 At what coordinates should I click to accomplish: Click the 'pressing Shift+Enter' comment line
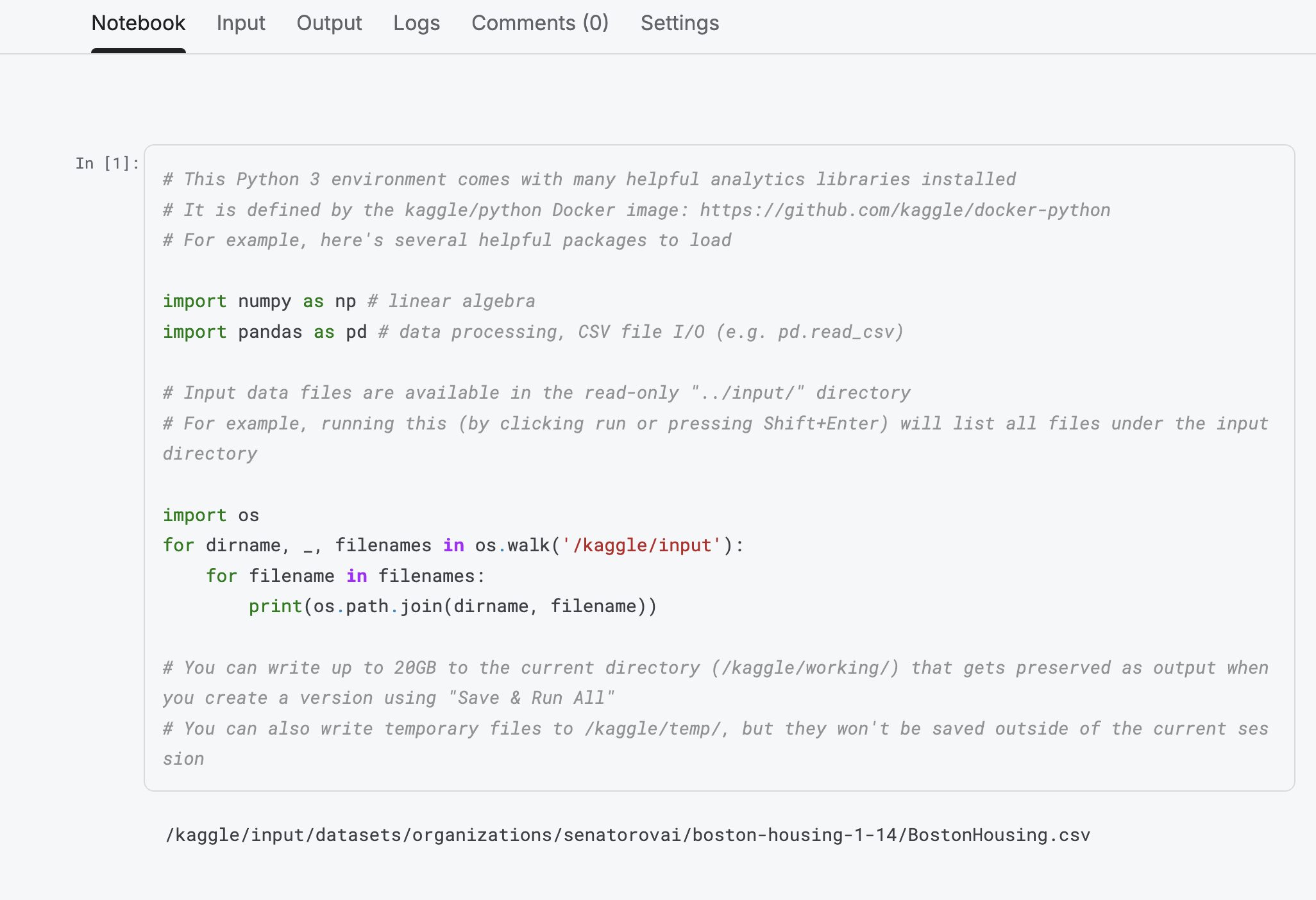(716, 438)
